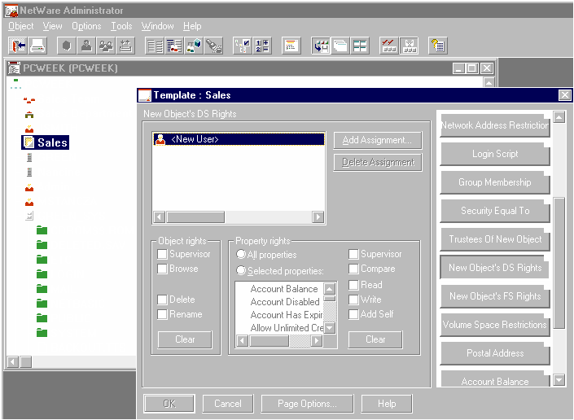This screenshot has width=574, height=420.
Task: Check the Write property right
Action: 353,300
